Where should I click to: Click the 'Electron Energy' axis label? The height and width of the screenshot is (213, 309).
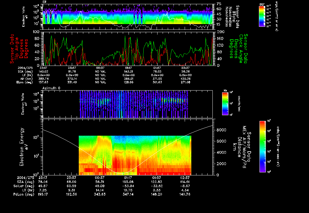click(x=22, y=147)
